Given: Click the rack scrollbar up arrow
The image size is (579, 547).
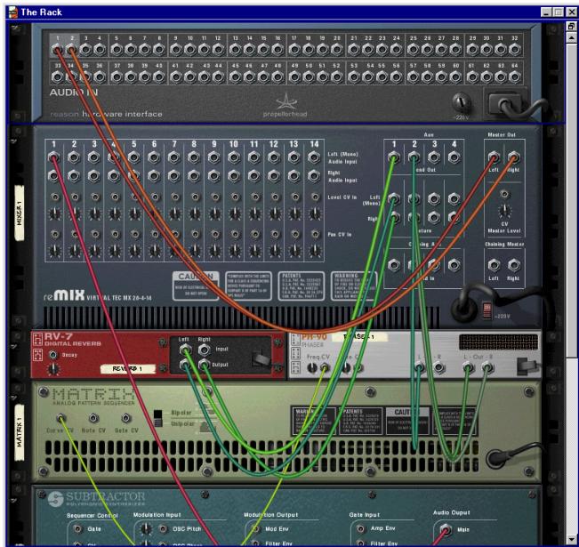Looking at the screenshot, I should click(571, 37).
